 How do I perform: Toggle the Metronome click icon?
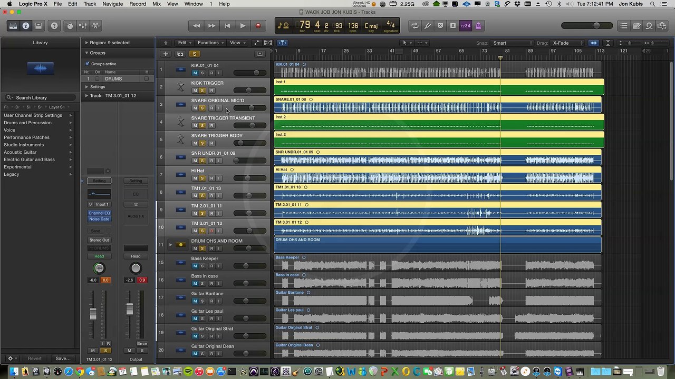click(478, 26)
